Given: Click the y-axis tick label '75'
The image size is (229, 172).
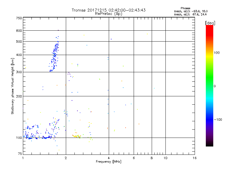Looking at the screenshot, I should pyautogui.click(x=20, y=154).
